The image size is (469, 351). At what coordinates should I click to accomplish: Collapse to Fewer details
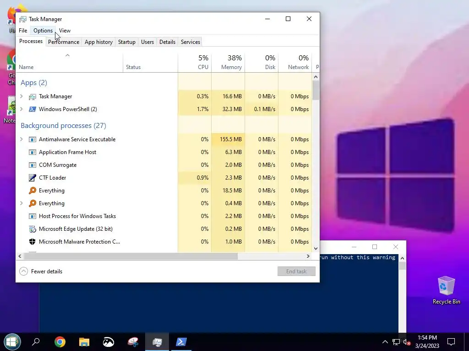click(41, 271)
